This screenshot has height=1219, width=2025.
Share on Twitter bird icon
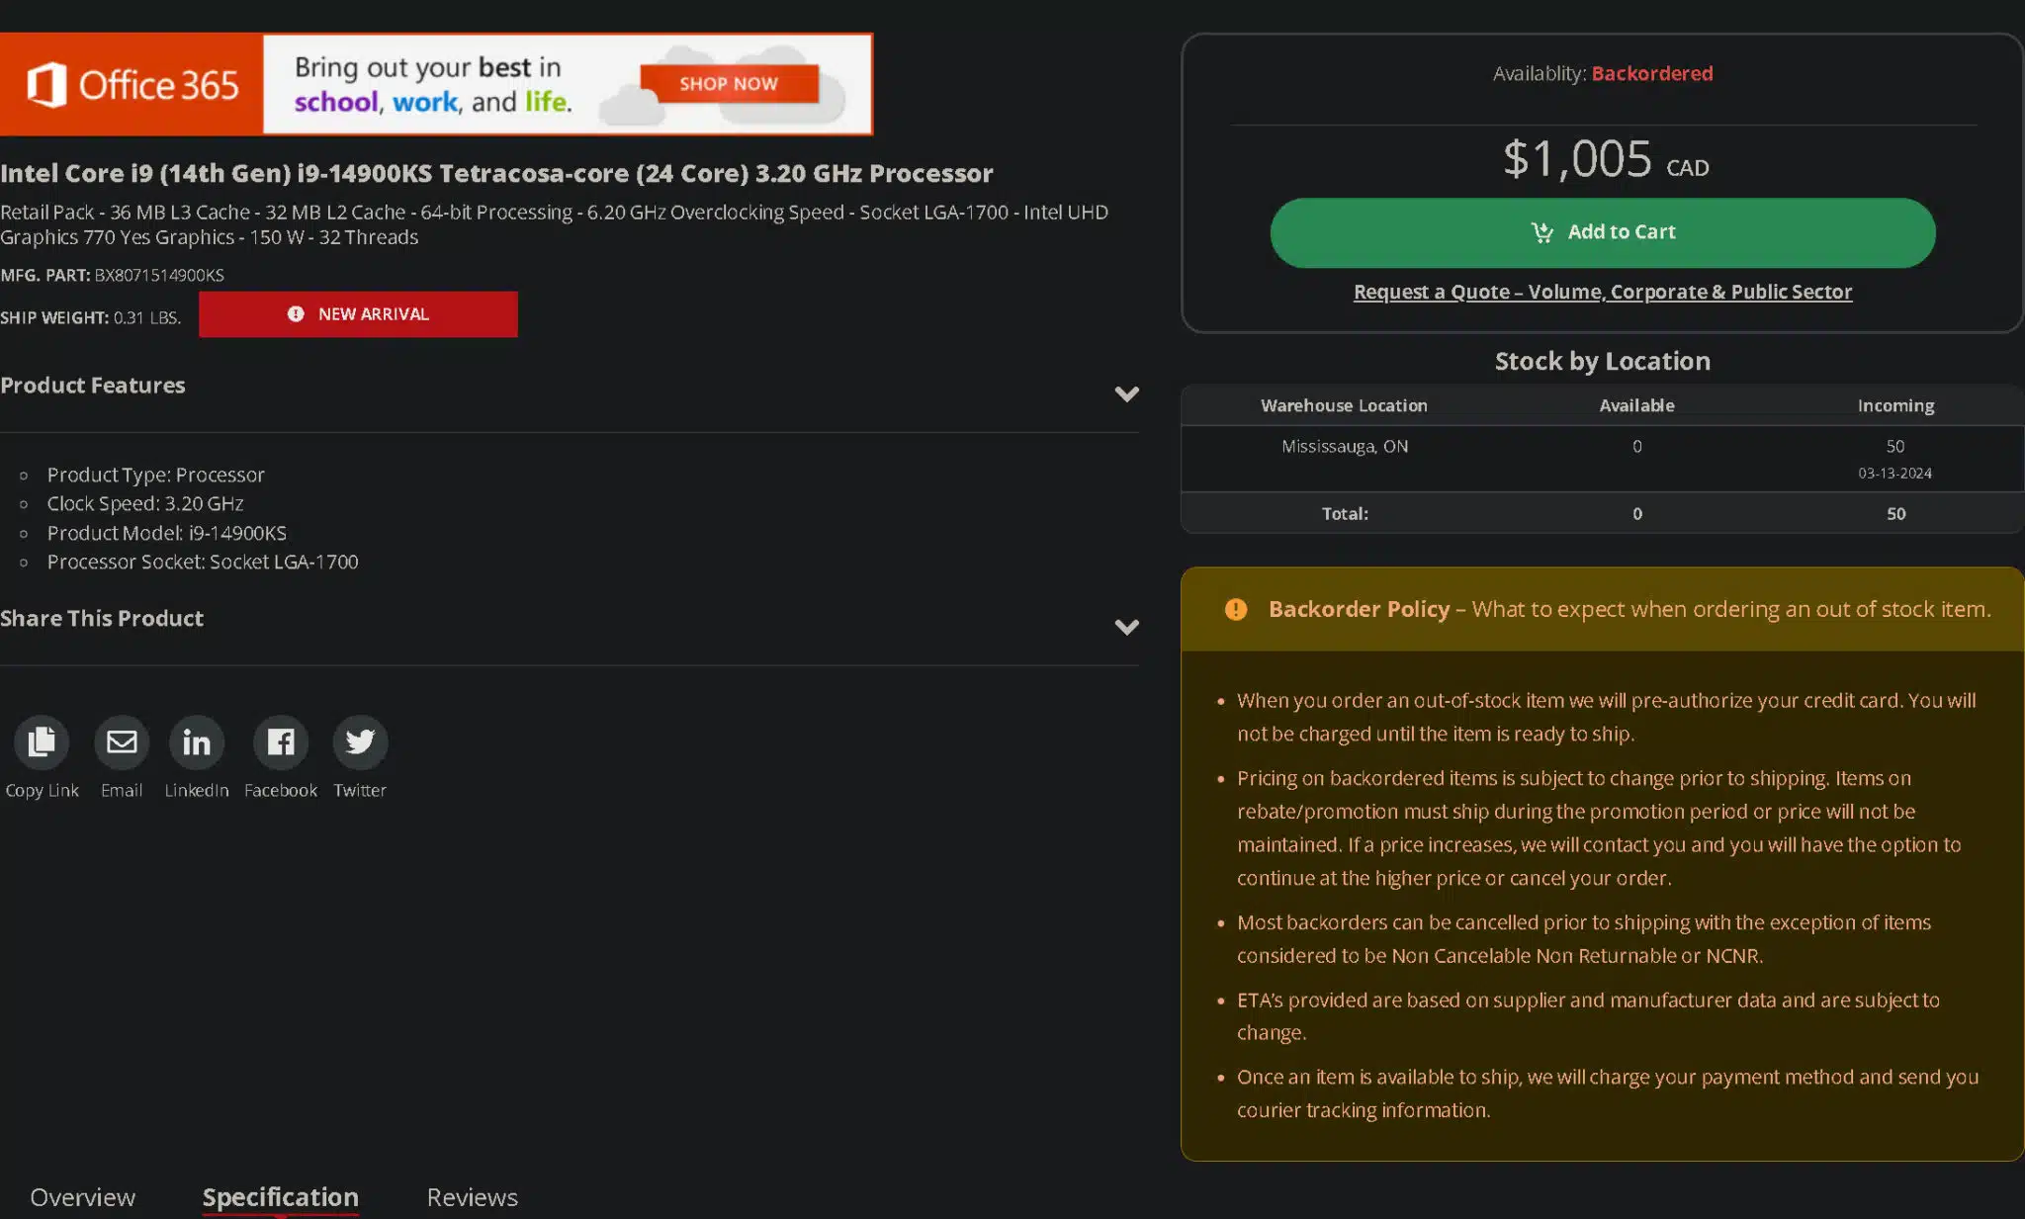click(360, 741)
